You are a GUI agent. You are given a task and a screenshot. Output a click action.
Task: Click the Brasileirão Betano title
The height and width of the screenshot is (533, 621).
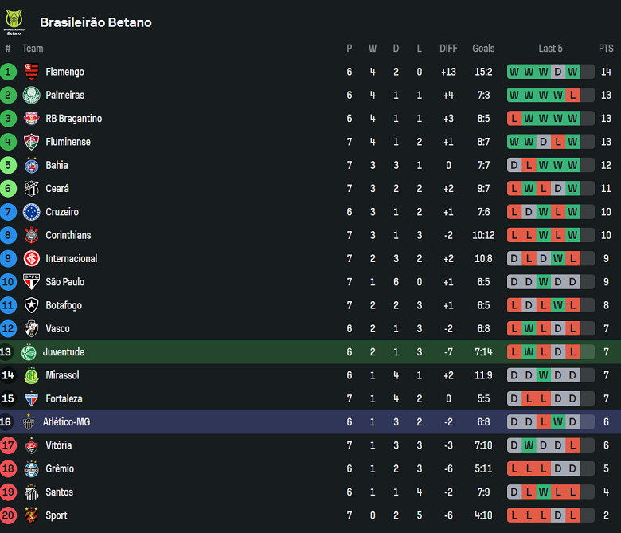(x=96, y=22)
